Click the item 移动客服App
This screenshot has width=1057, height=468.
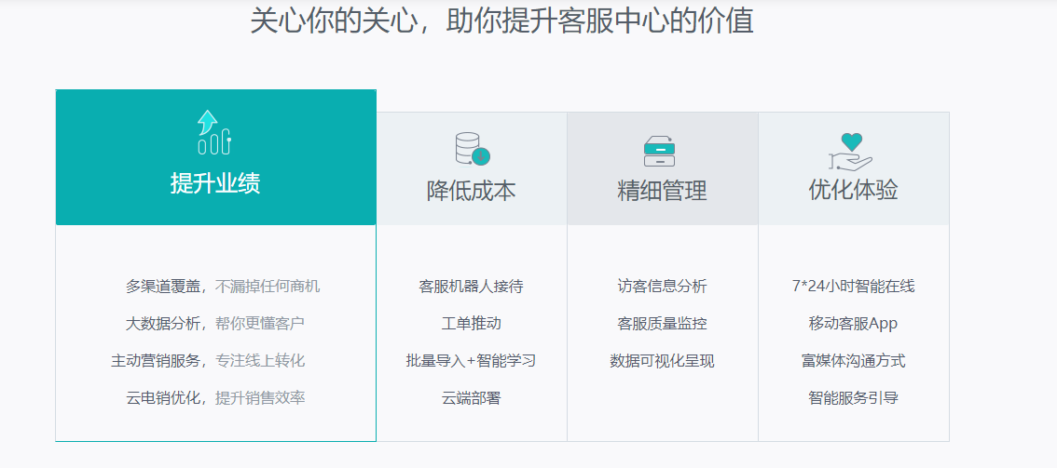click(854, 324)
